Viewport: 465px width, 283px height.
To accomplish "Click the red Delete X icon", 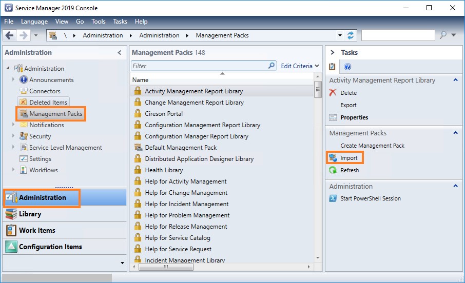I will pyautogui.click(x=333, y=92).
